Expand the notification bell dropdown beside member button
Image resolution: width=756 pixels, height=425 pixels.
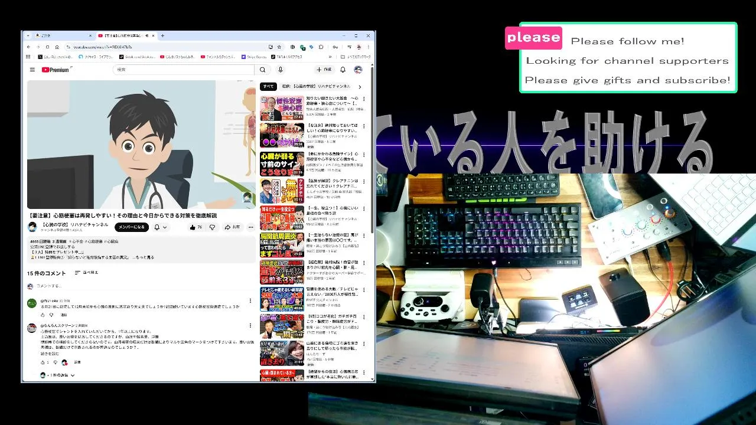(x=161, y=227)
